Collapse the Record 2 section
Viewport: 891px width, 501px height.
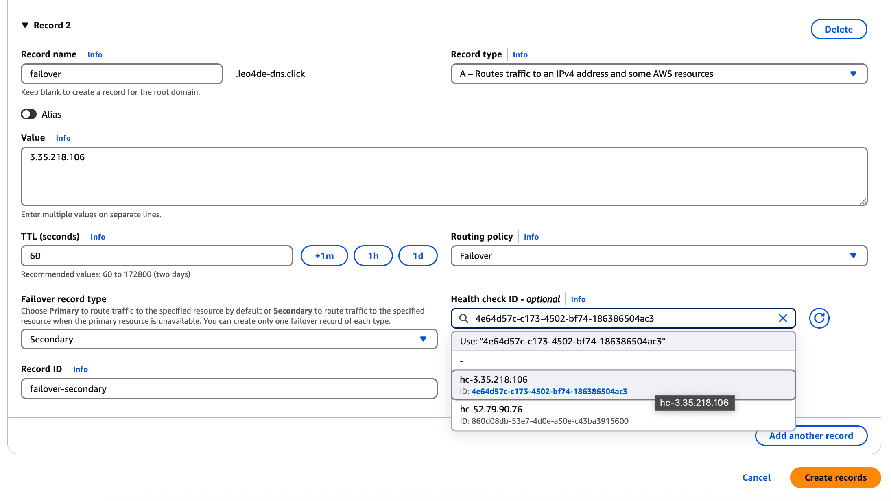tap(25, 25)
